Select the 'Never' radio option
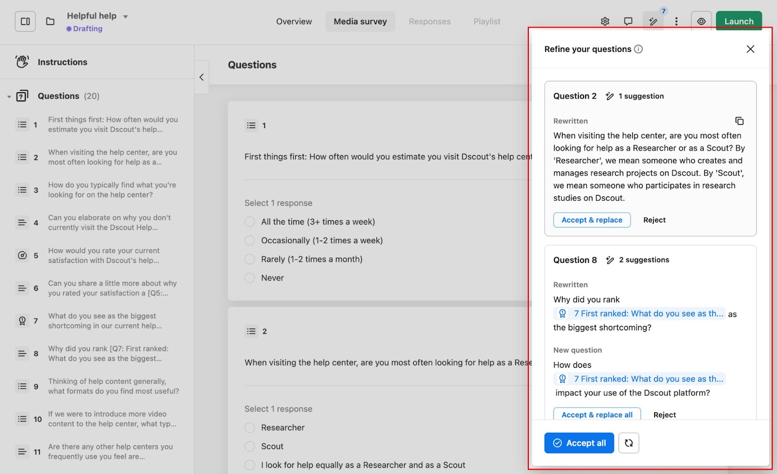The height and width of the screenshot is (474, 777). point(250,278)
